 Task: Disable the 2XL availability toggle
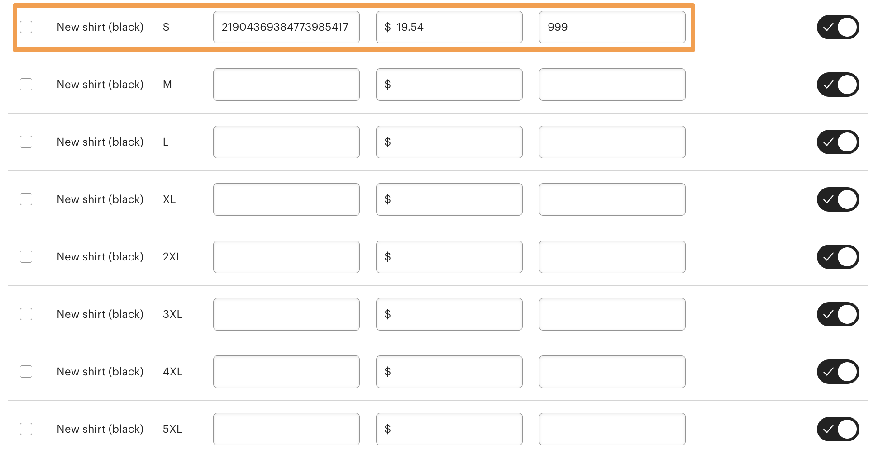(x=838, y=256)
